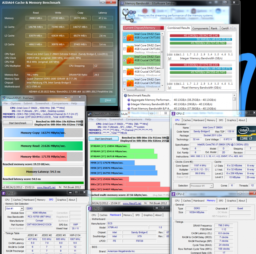Click the Close button in AIDA64
Viewport: 256px width, 254px height.
coord(108,100)
